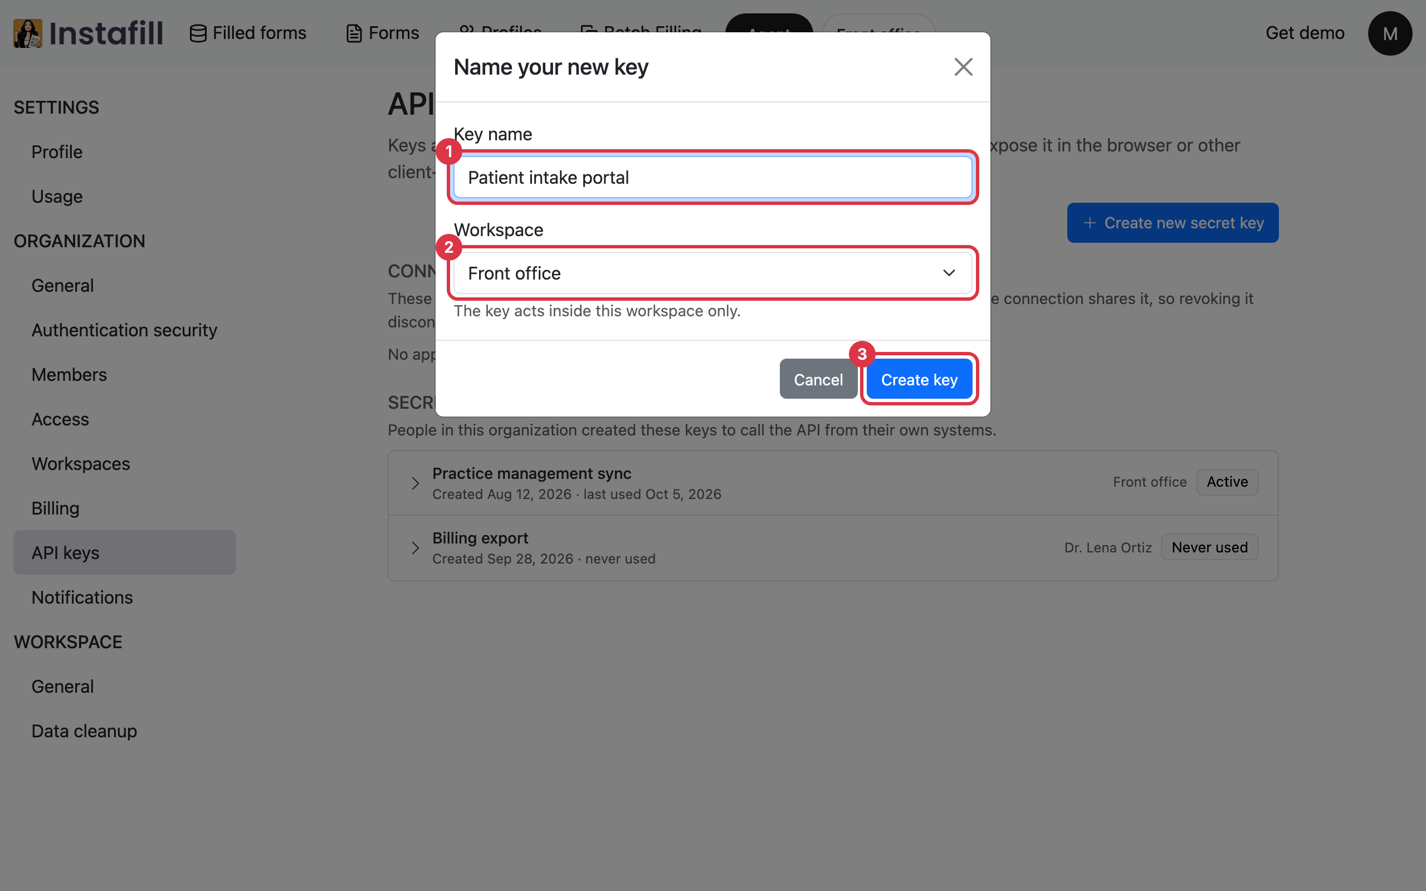
Task: Click the Forms document icon
Action: [x=354, y=33]
